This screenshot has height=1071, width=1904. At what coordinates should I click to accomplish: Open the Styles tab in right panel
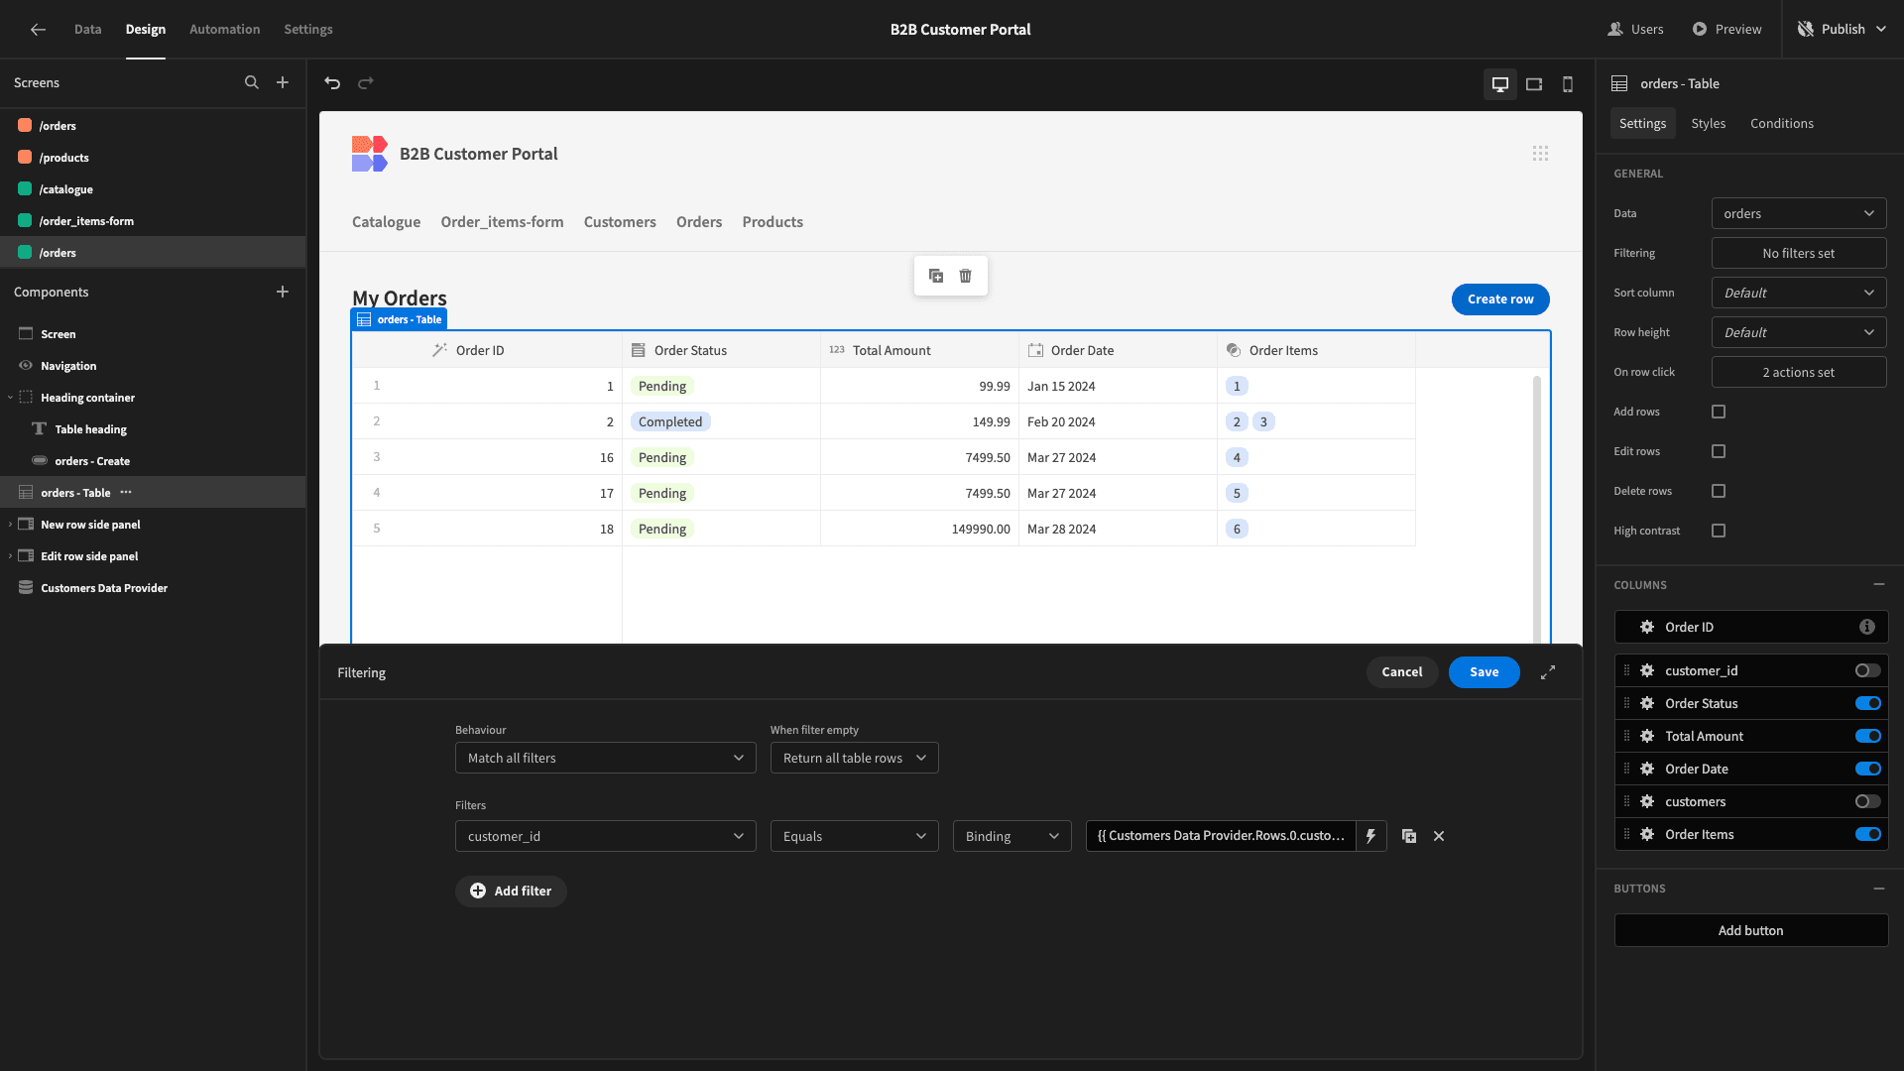coord(1708,124)
